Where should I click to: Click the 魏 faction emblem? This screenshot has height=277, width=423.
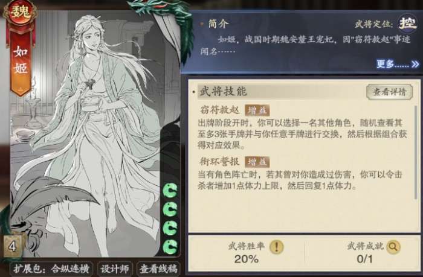[20, 13]
